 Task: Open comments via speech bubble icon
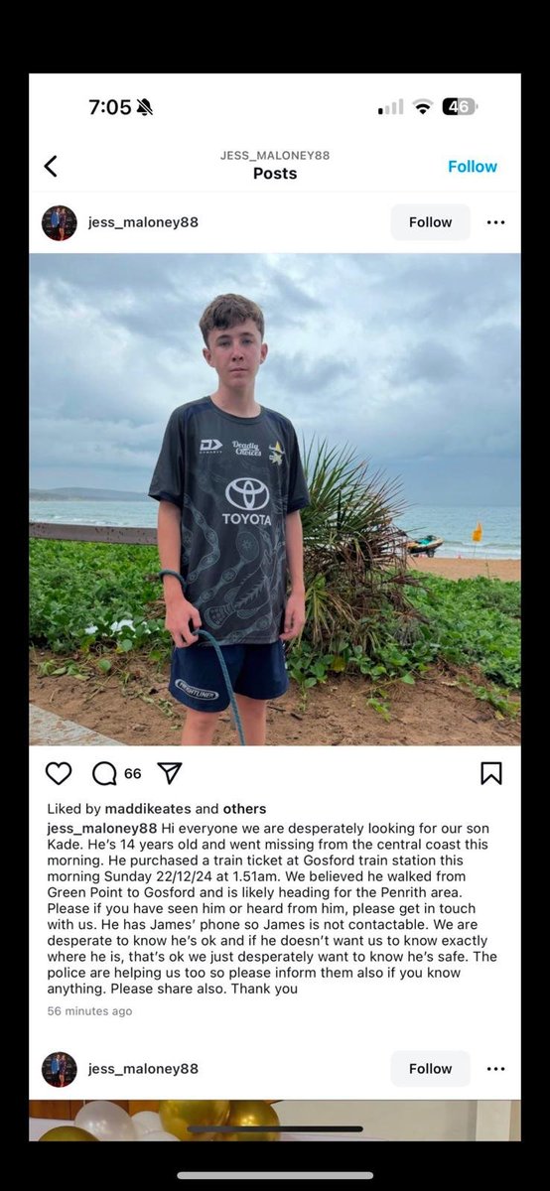click(x=104, y=773)
